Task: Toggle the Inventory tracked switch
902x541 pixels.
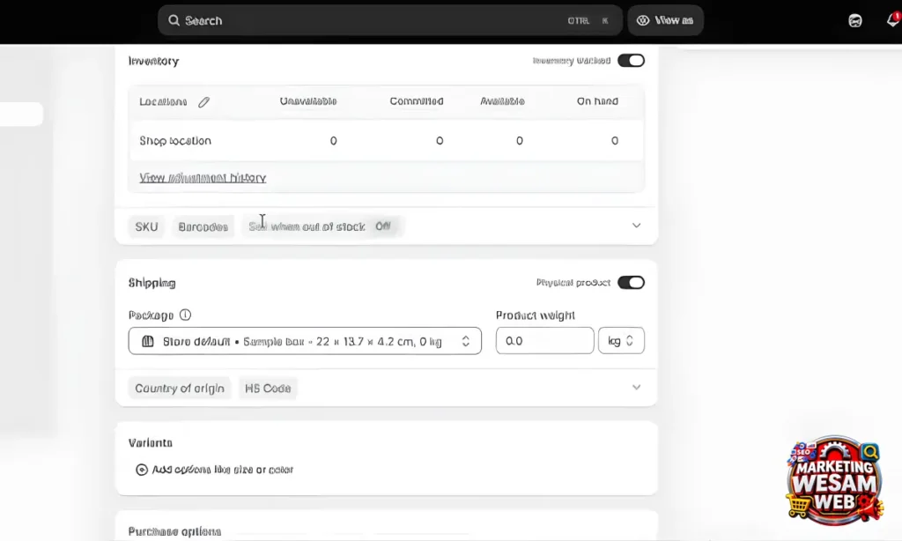Action: pos(631,61)
